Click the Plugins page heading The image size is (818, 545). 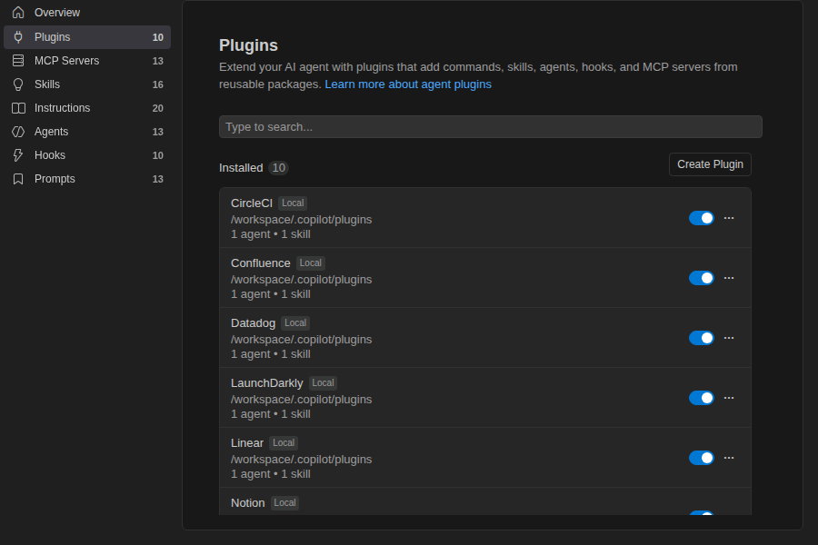(248, 45)
